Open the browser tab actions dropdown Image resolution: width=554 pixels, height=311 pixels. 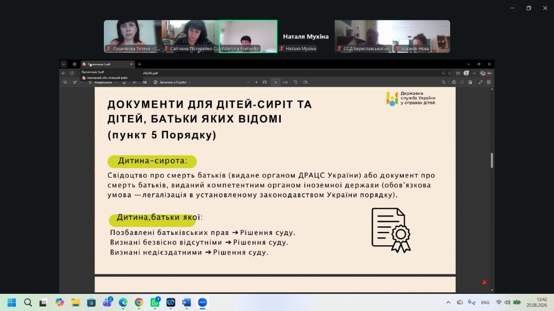[64, 64]
